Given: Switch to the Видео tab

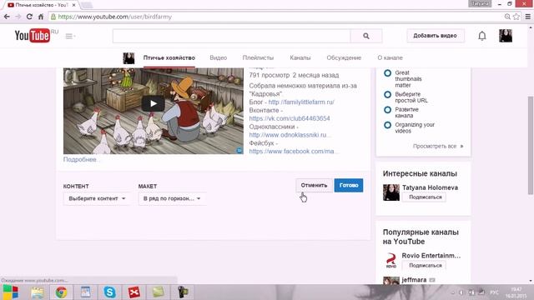Looking at the screenshot, I should click(219, 57).
